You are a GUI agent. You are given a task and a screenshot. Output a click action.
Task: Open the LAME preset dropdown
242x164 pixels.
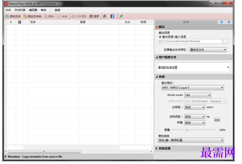pos(205,101)
